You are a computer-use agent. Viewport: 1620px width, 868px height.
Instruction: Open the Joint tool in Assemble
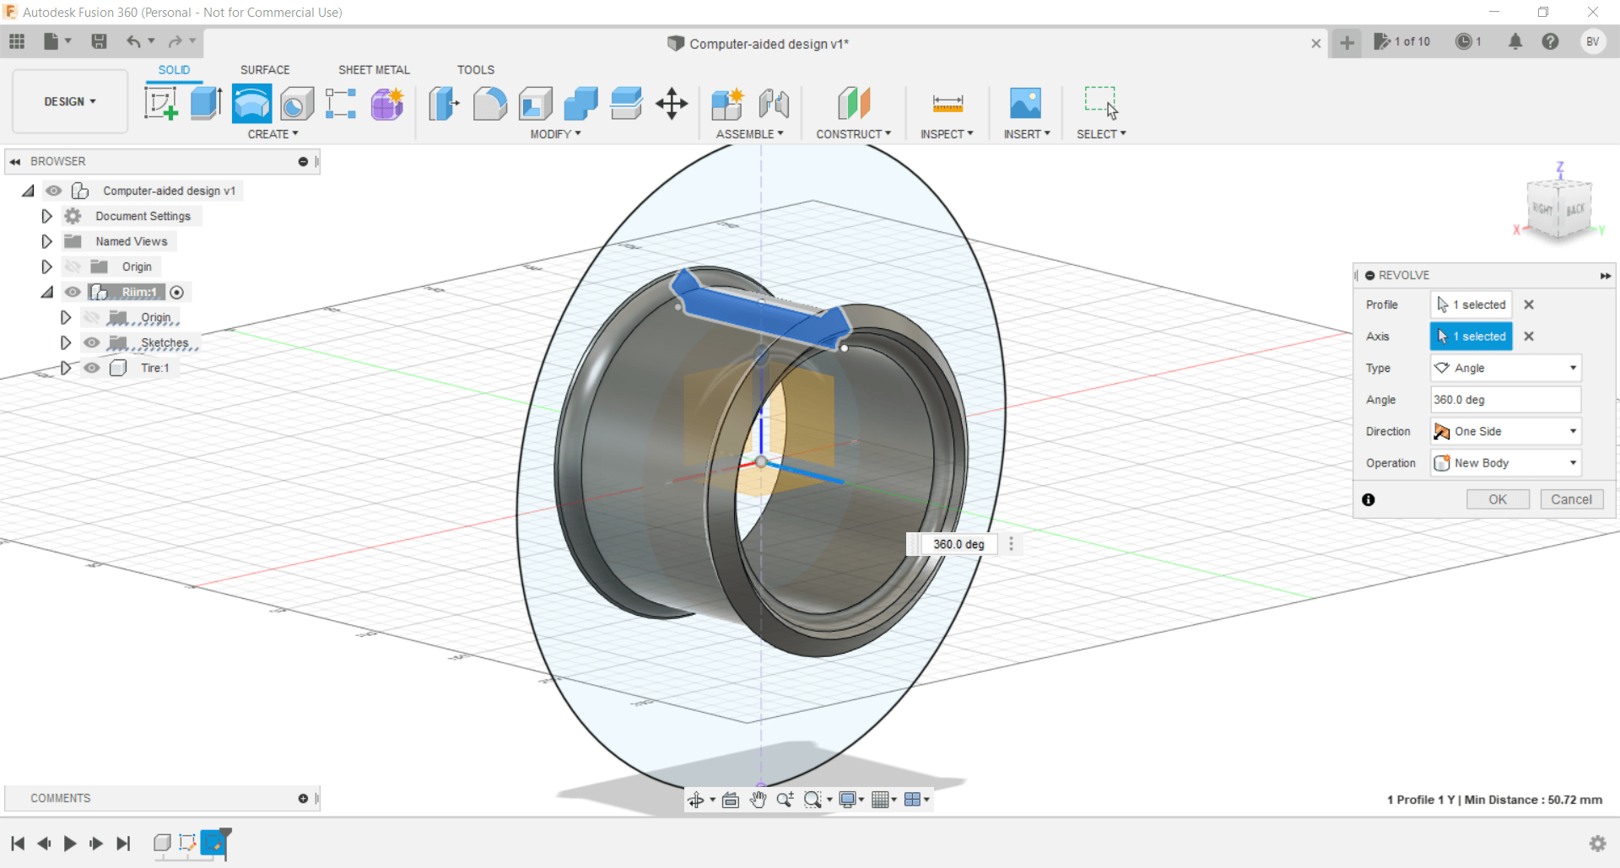point(774,104)
